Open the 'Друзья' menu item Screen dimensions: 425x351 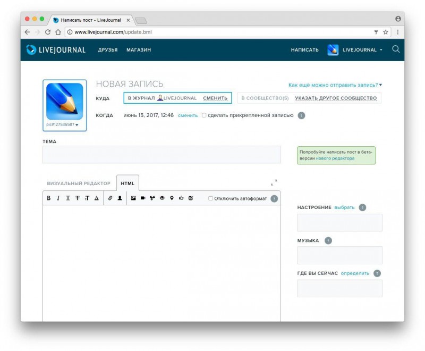click(108, 50)
